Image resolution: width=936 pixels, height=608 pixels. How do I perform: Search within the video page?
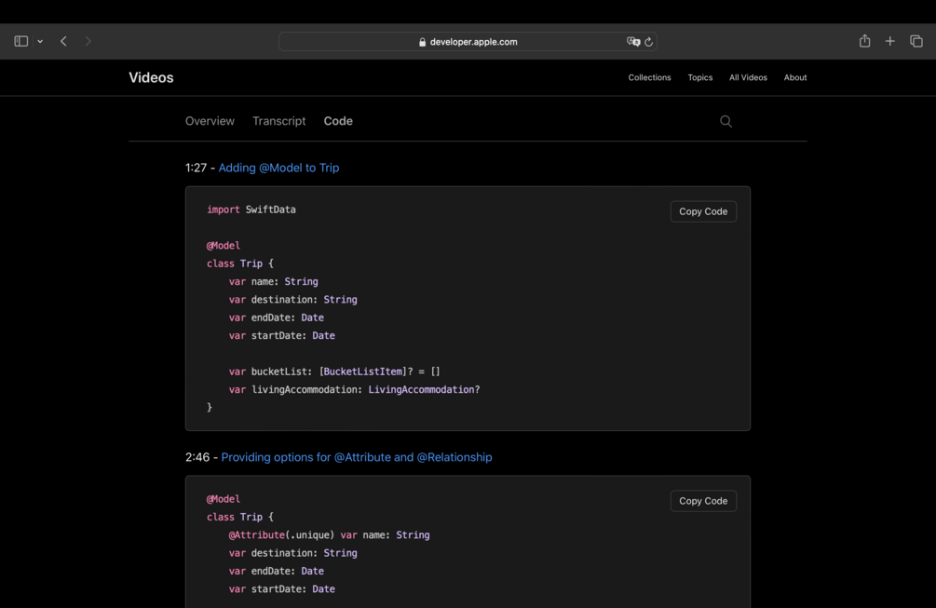(726, 121)
